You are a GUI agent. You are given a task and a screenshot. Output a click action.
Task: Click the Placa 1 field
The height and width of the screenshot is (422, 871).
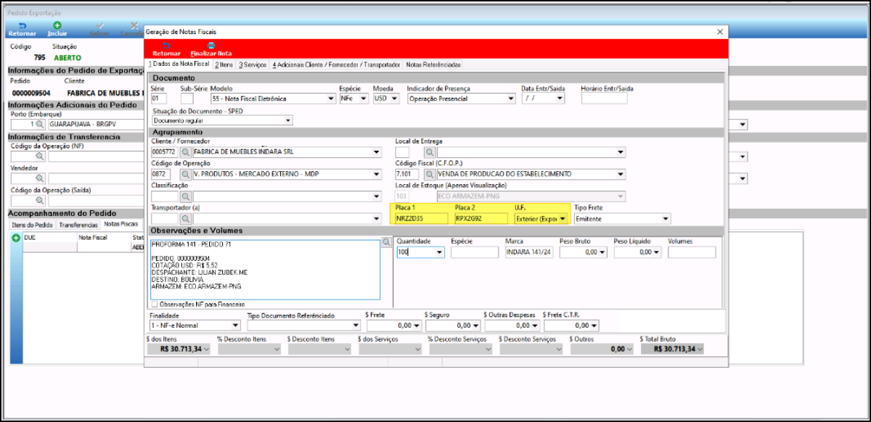(422, 218)
